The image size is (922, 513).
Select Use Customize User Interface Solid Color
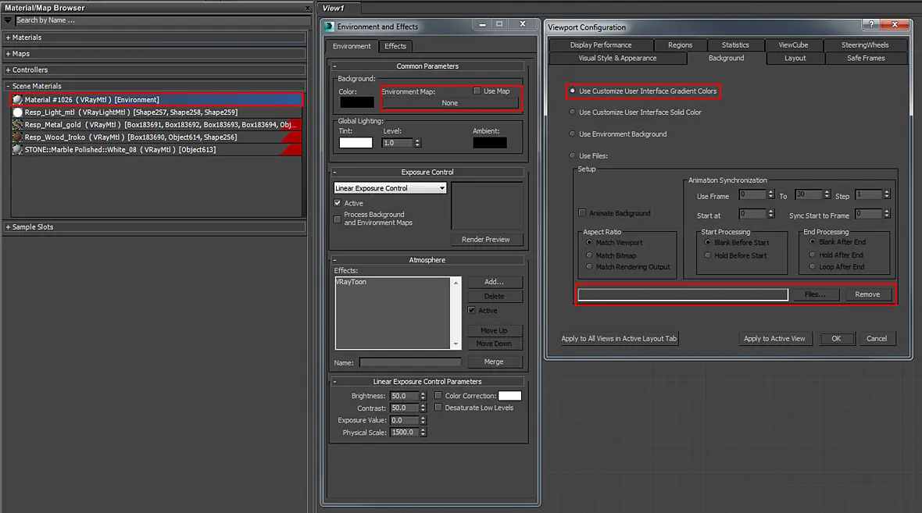tap(572, 112)
